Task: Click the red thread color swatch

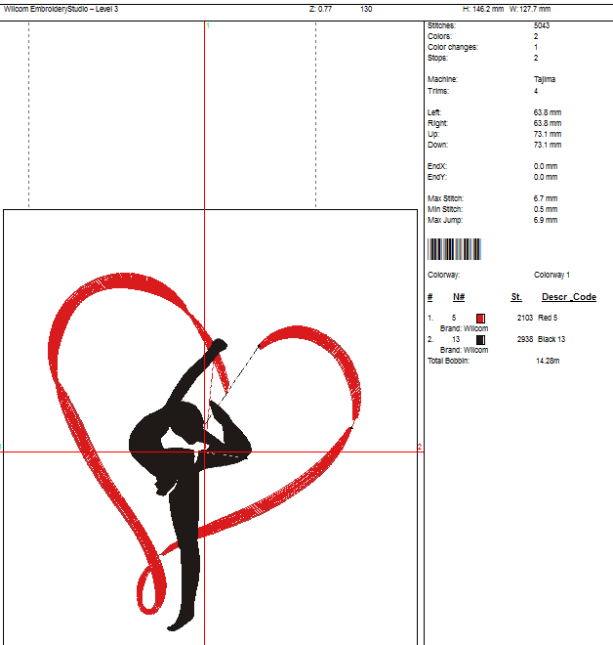Action: (480, 318)
